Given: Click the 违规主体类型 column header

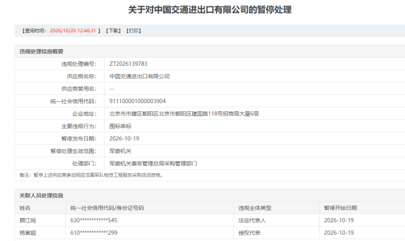Looking at the screenshot, I should tap(255, 208).
